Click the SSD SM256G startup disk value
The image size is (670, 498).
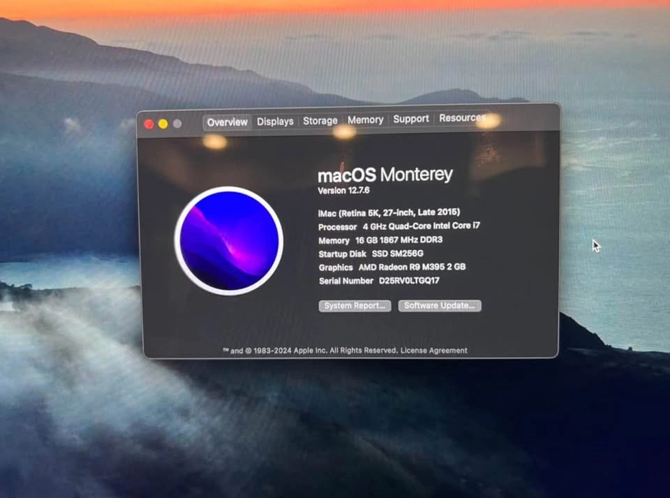tap(397, 254)
